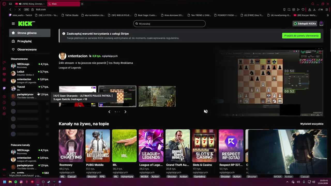Click Wyświetl wszystkie link

[x=312, y=124]
